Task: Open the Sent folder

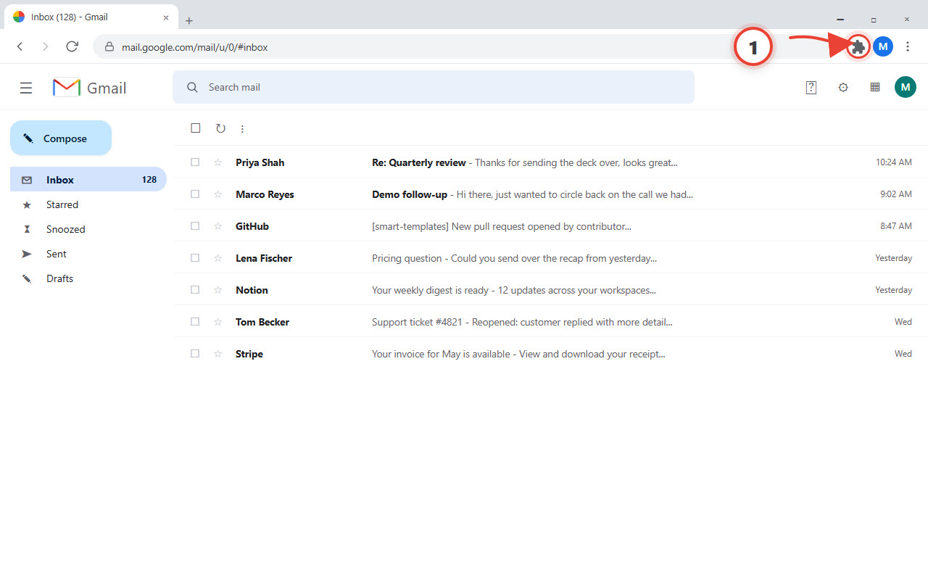Action: pos(88,254)
